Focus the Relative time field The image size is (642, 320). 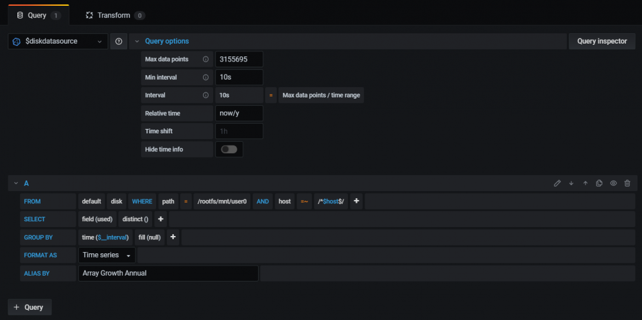pos(239,114)
